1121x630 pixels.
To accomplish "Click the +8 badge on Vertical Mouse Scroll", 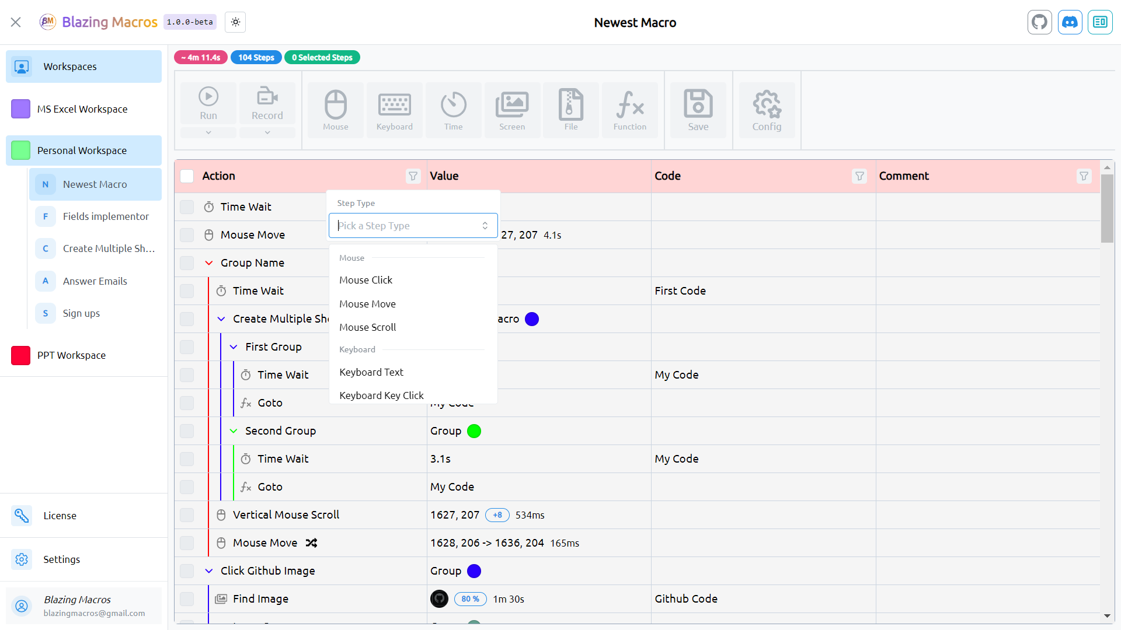I will pos(497,515).
